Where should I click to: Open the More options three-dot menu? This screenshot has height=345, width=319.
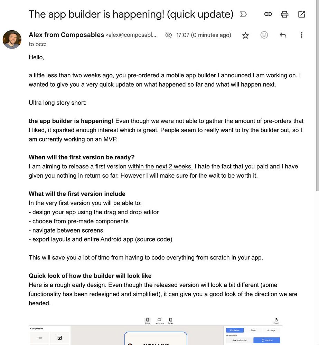pos(301,35)
